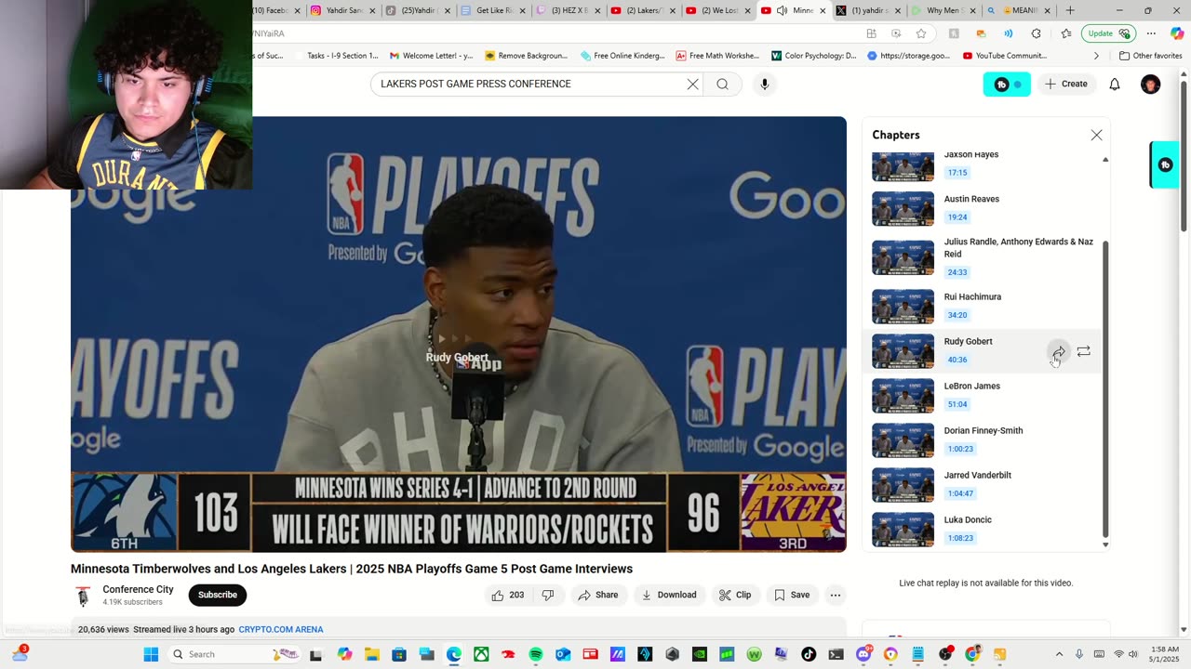The height and width of the screenshot is (669, 1191).
Task: Open a new browser tab
Action: pyautogui.click(x=1070, y=10)
